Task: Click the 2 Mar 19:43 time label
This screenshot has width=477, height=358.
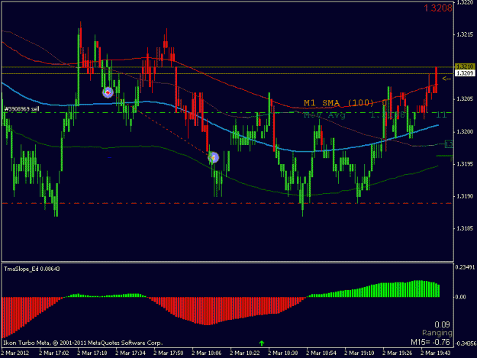Action: [436, 353]
